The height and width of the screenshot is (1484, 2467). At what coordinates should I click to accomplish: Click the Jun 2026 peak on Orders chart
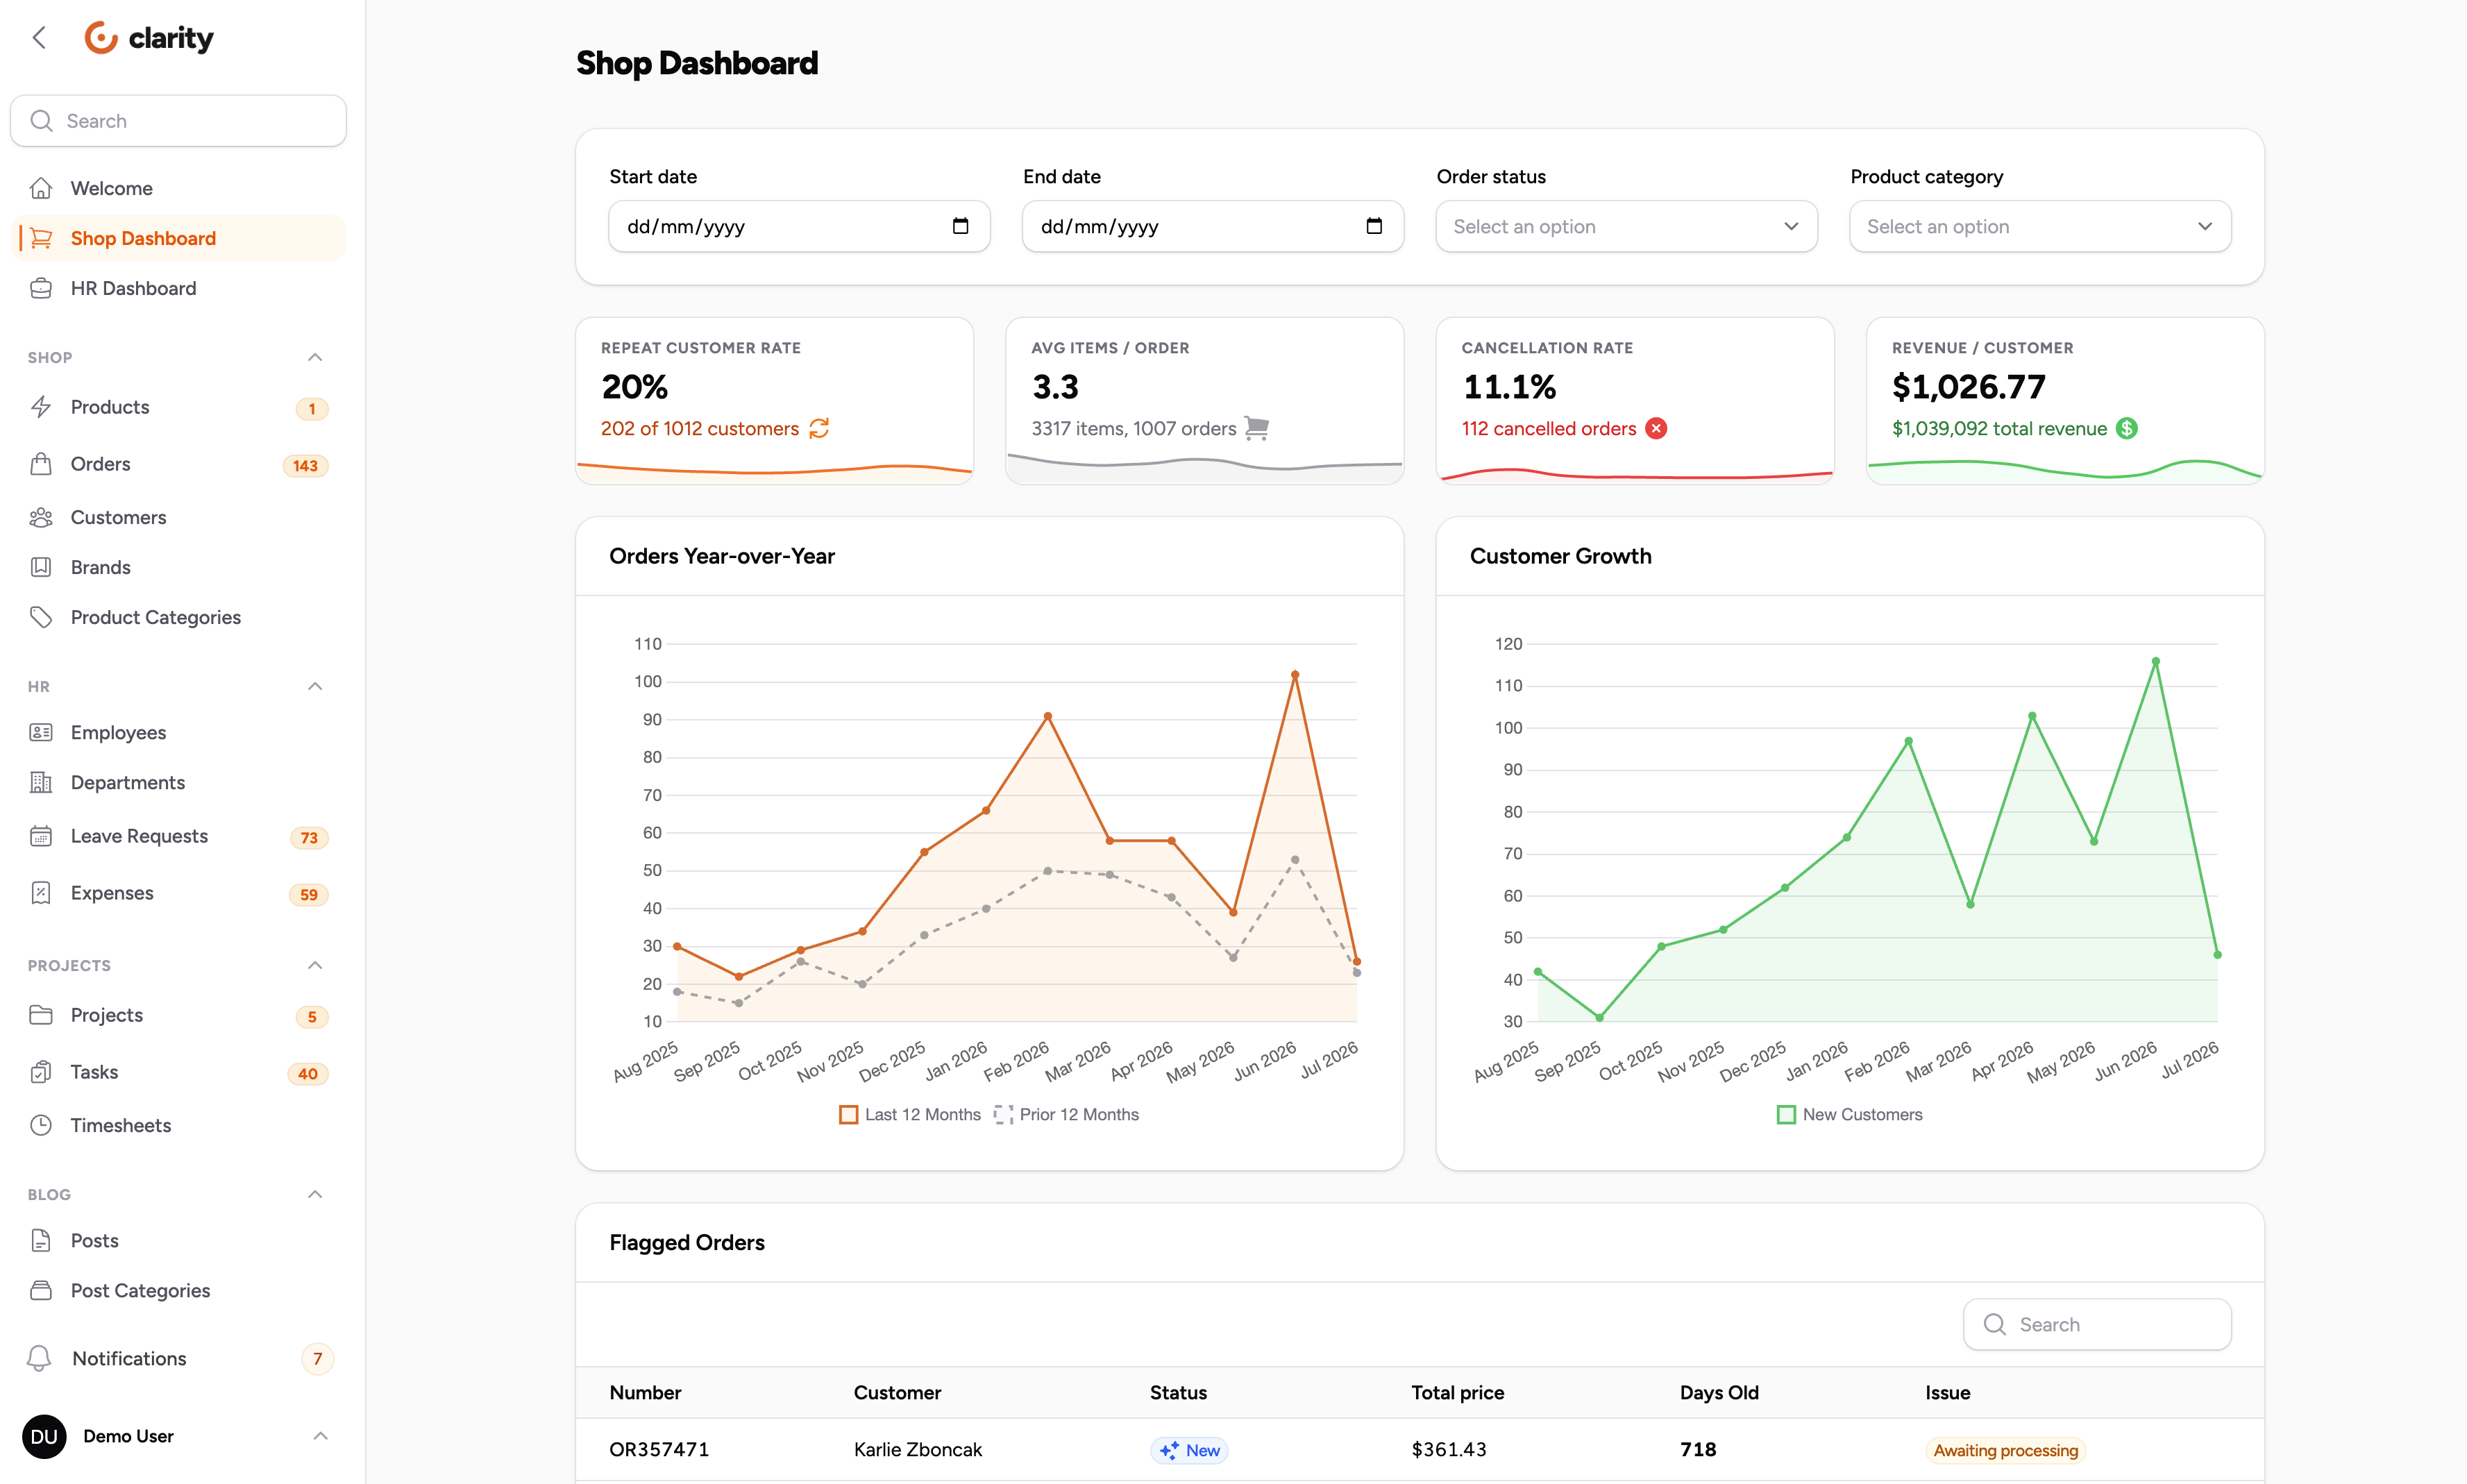(x=1295, y=675)
